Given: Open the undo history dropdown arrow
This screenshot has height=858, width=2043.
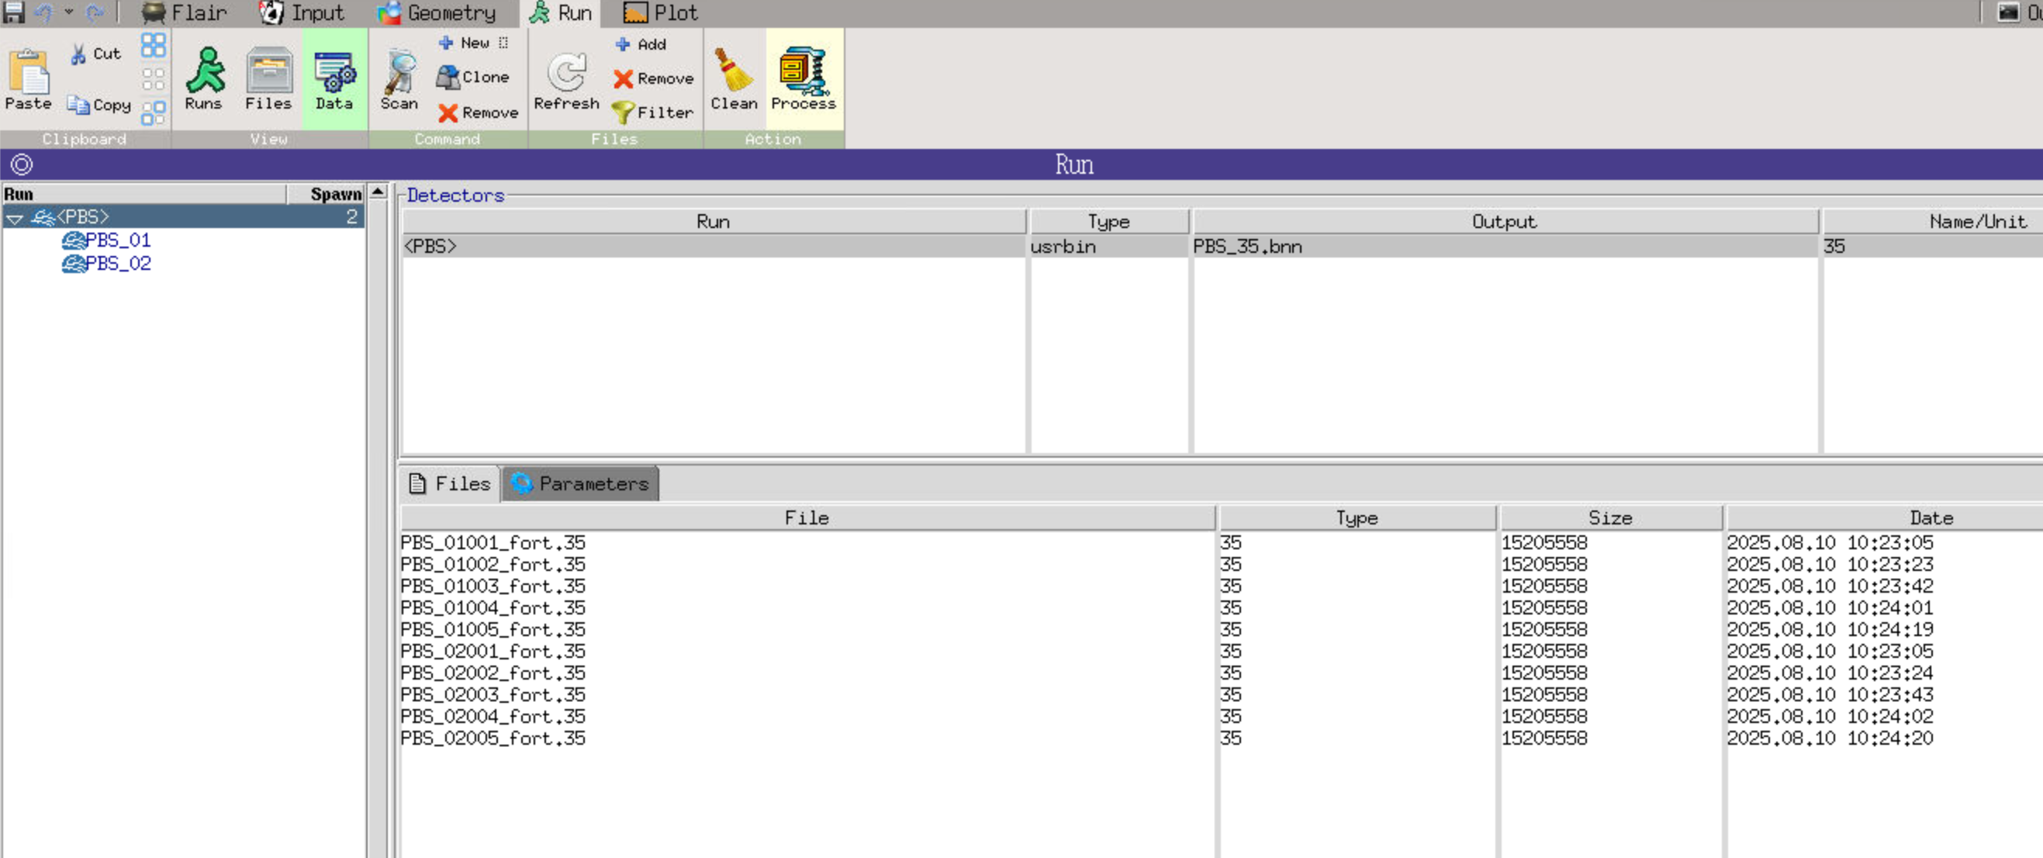Looking at the screenshot, I should point(69,12).
